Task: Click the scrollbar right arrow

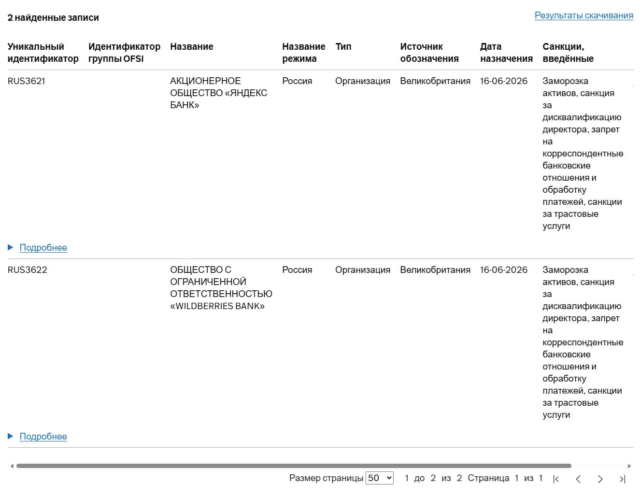Action: pos(629,466)
